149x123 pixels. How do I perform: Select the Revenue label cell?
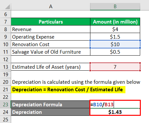click(x=51, y=29)
